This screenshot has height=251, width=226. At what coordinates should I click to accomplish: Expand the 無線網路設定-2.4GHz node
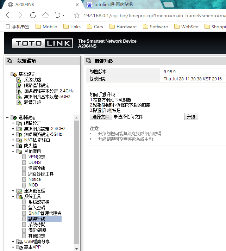pos(13,129)
